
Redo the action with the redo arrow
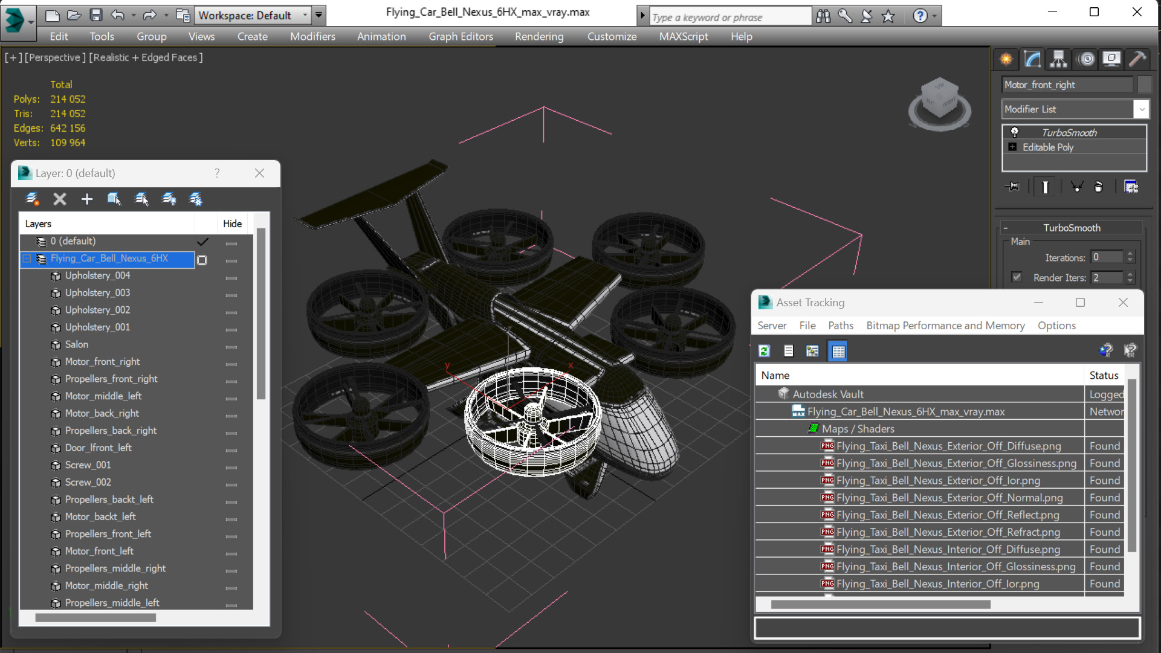[149, 15]
